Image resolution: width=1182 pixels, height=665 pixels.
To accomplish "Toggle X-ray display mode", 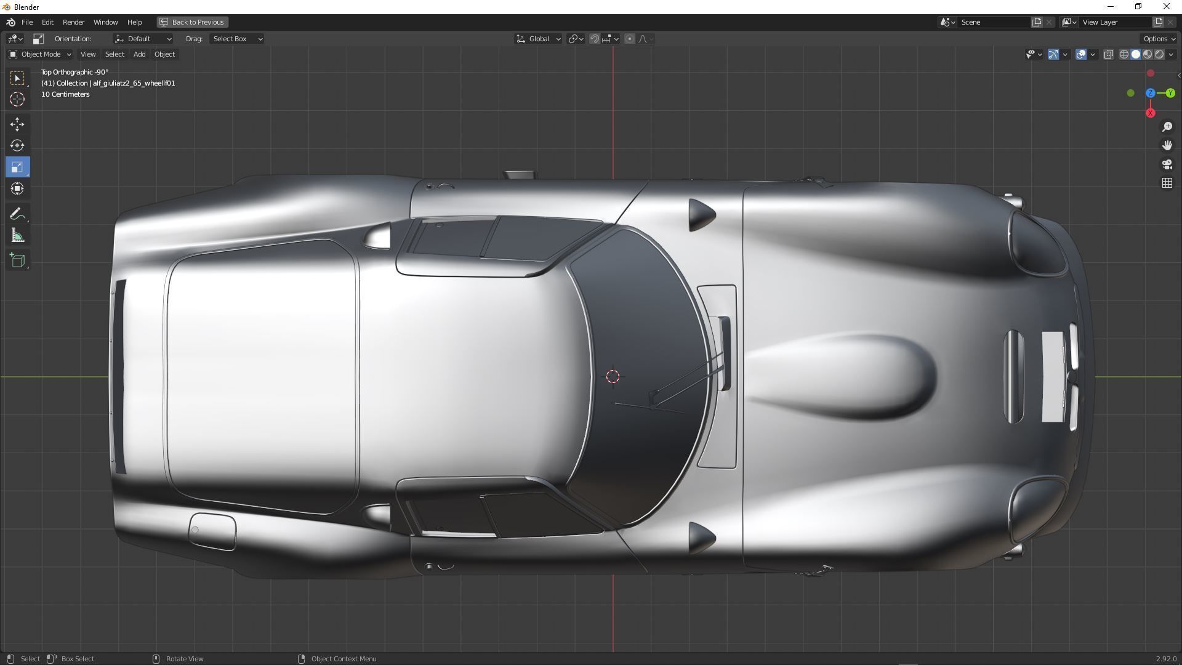I will [x=1108, y=54].
